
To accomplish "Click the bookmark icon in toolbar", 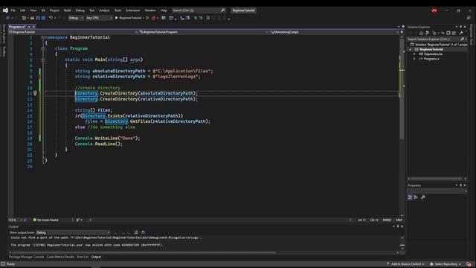I will point(208,18).
